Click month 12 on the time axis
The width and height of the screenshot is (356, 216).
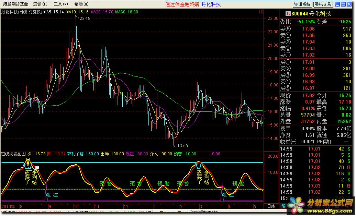point(126,206)
